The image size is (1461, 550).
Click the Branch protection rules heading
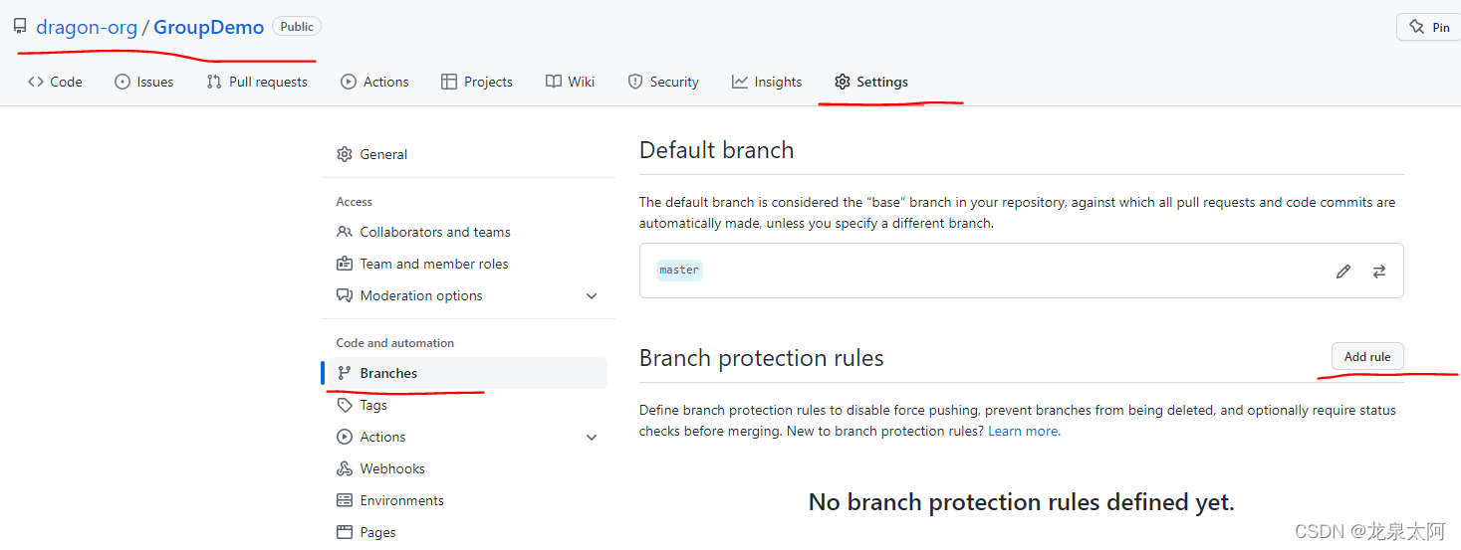tap(762, 358)
